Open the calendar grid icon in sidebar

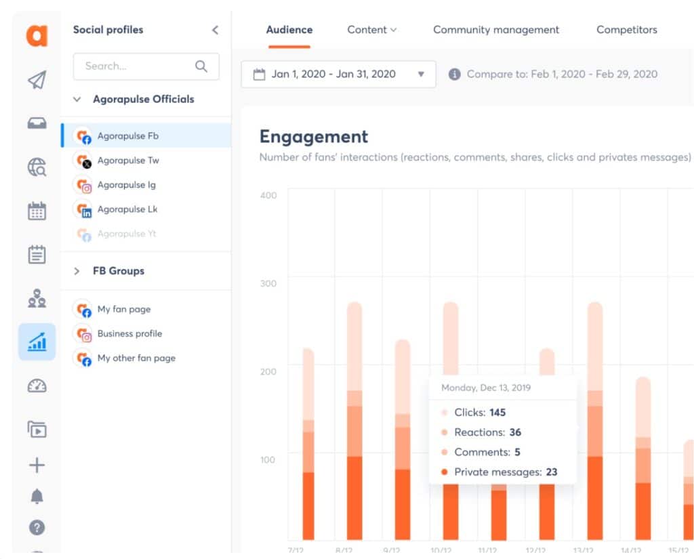pyautogui.click(x=37, y=211)
